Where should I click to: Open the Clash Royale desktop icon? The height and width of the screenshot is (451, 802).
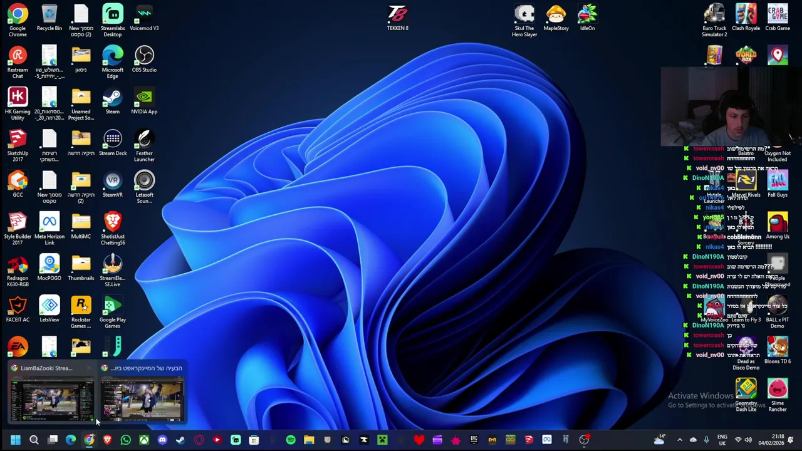(746, 18)
